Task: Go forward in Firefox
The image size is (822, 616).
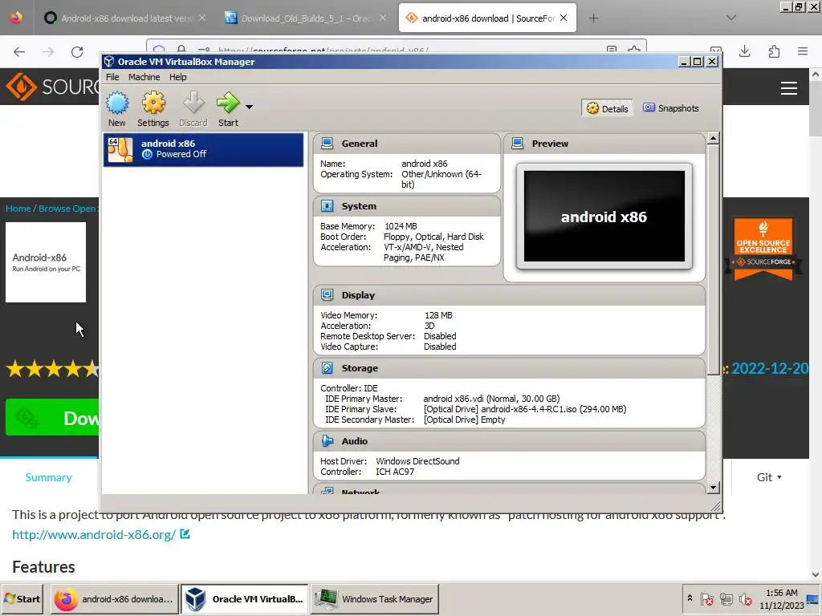Action: (x=48, y=52)
